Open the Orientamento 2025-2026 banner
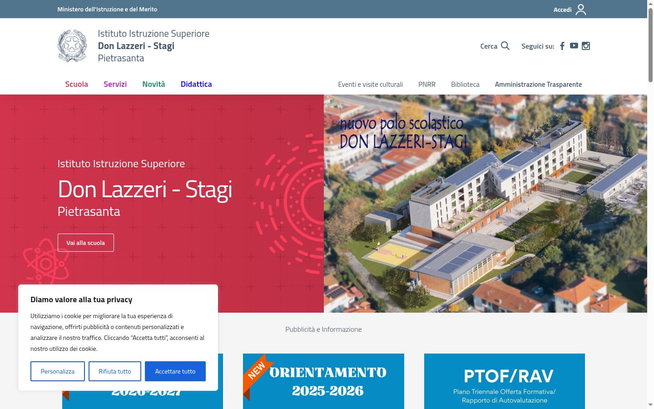Viewport: 654px width, 409px height. click(x=323, y=381)
